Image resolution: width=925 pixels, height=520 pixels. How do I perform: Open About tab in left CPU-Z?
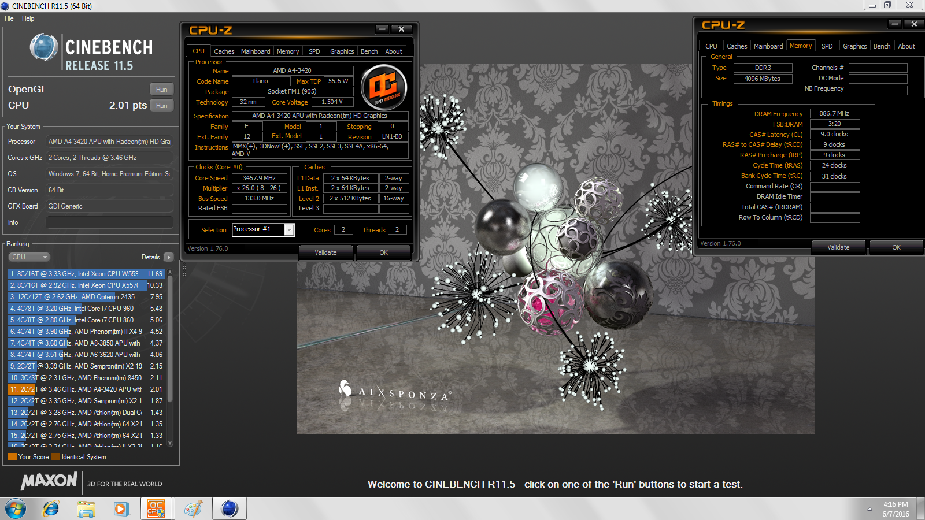(394, 51)
